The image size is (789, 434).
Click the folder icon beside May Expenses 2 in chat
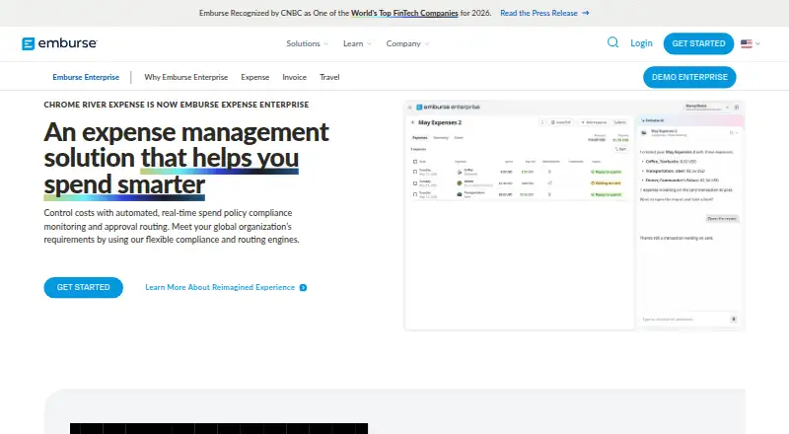pos(644,132)
